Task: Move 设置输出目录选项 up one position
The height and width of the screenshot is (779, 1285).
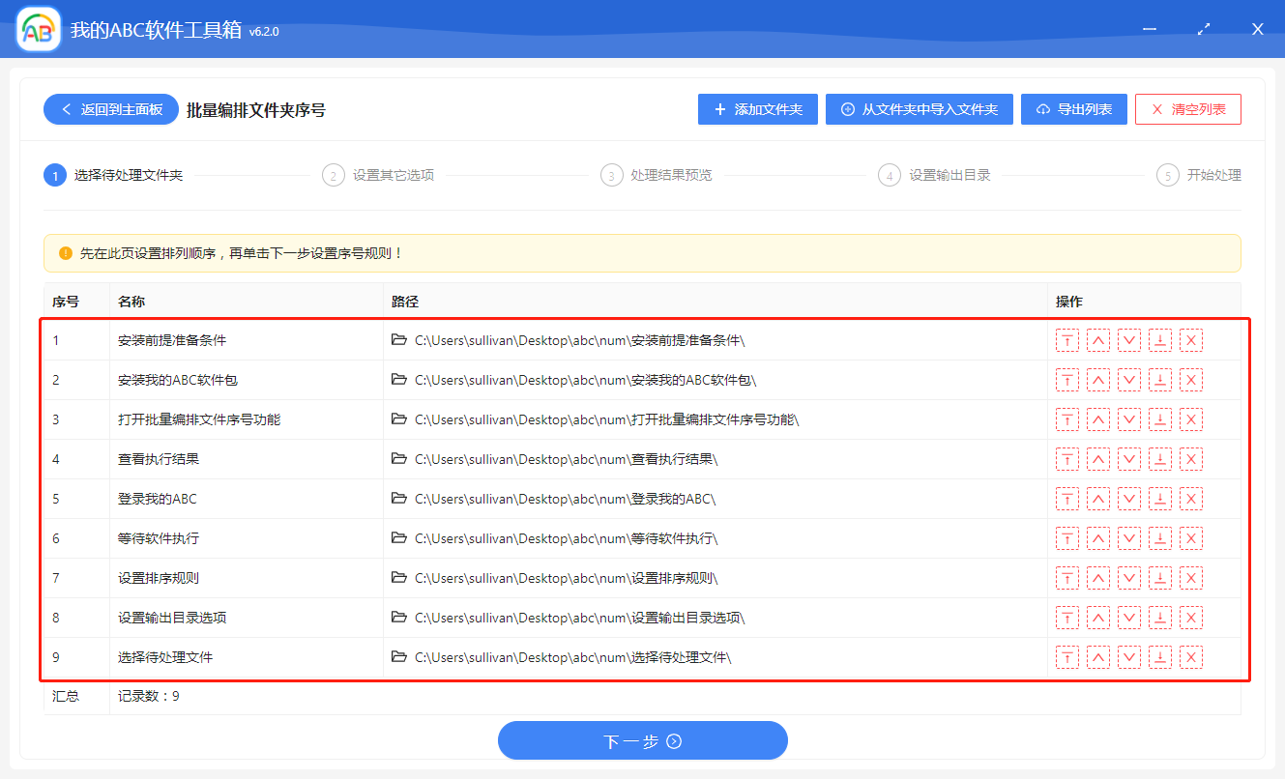Action: point(1098,617)
